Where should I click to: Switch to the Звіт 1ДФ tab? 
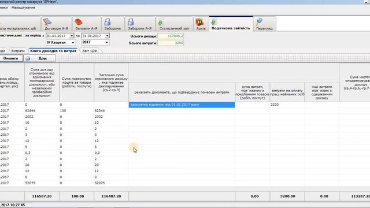pyautogui.click(x=90, y=51)
